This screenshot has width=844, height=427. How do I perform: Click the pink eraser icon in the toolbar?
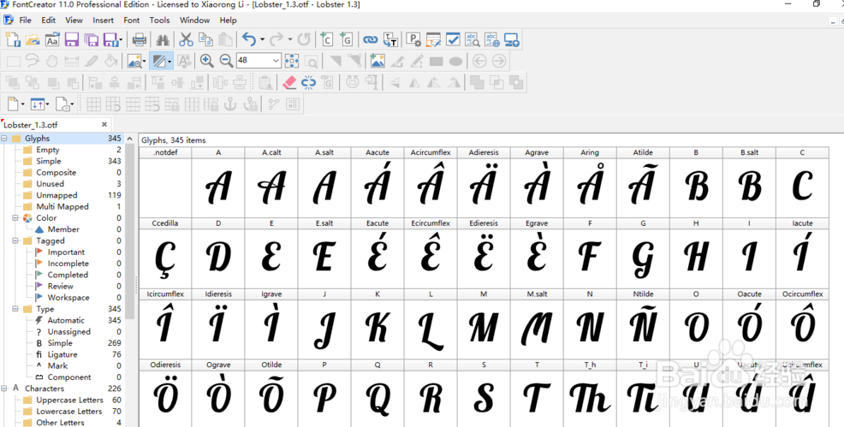click(x=289, y=82)
